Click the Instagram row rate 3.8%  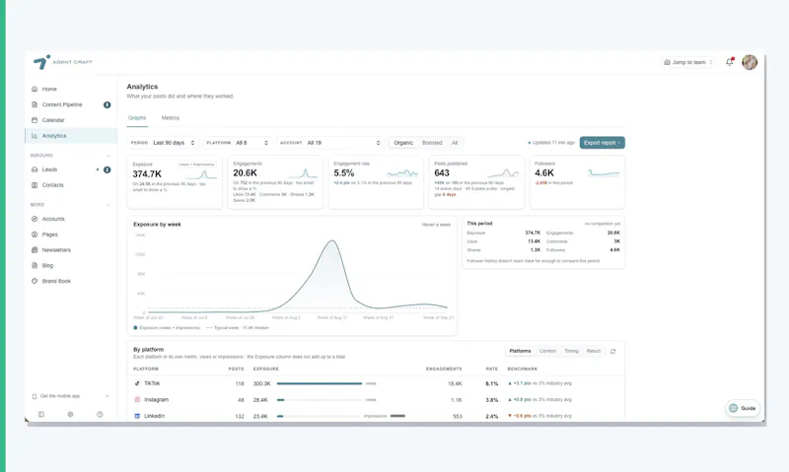[491, 400]
